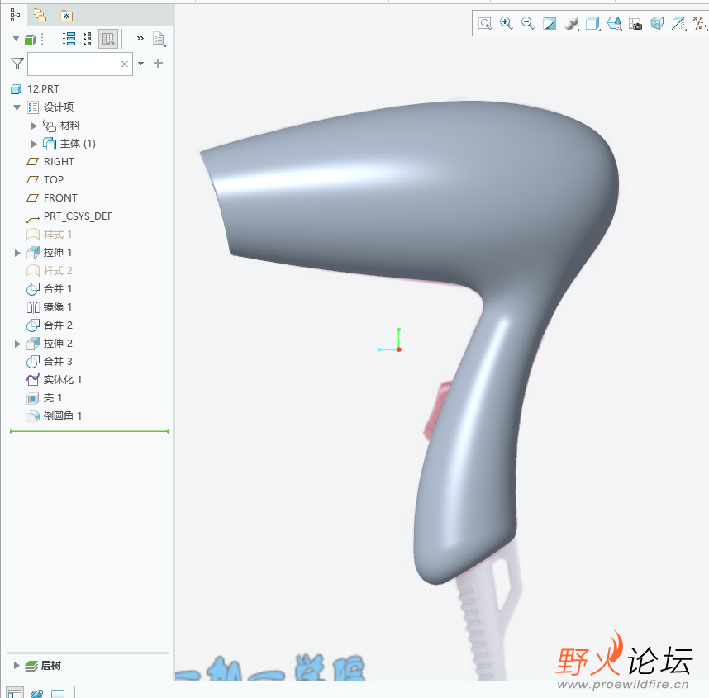
Task: Open the Display Style cube icon
Action: [x=592, y=23]
